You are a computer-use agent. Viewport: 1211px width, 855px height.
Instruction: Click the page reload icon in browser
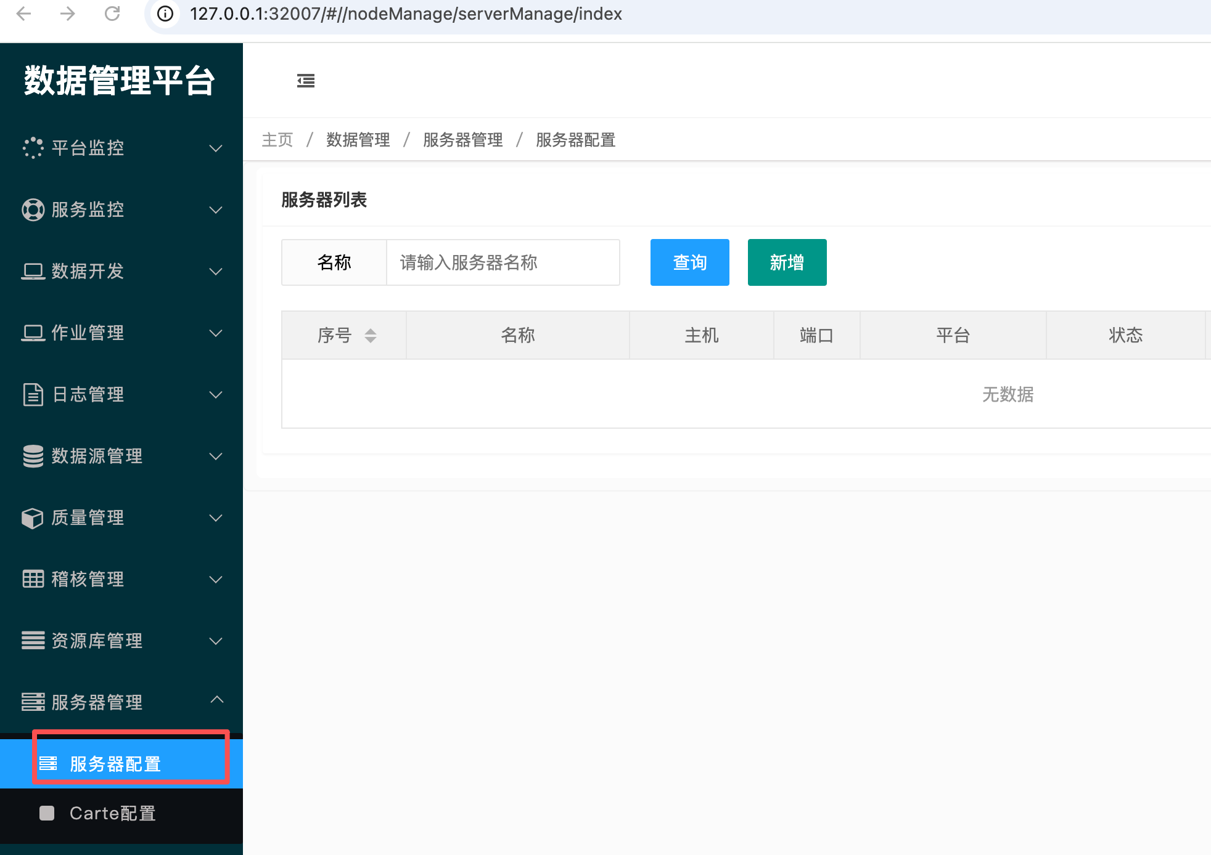point(112,14)
